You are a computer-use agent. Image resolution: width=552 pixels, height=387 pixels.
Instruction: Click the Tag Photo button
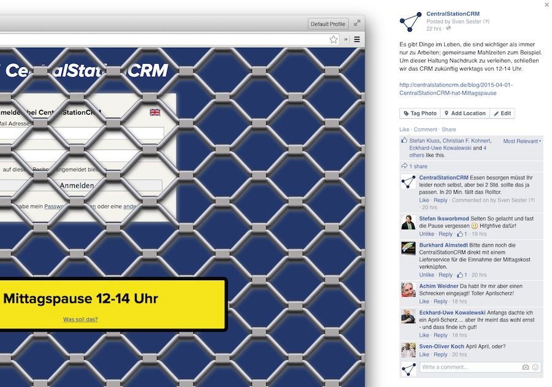(x=420, y=113)
